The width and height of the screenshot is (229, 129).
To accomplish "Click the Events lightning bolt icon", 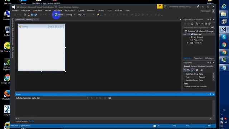I will (x=197, y=70).
